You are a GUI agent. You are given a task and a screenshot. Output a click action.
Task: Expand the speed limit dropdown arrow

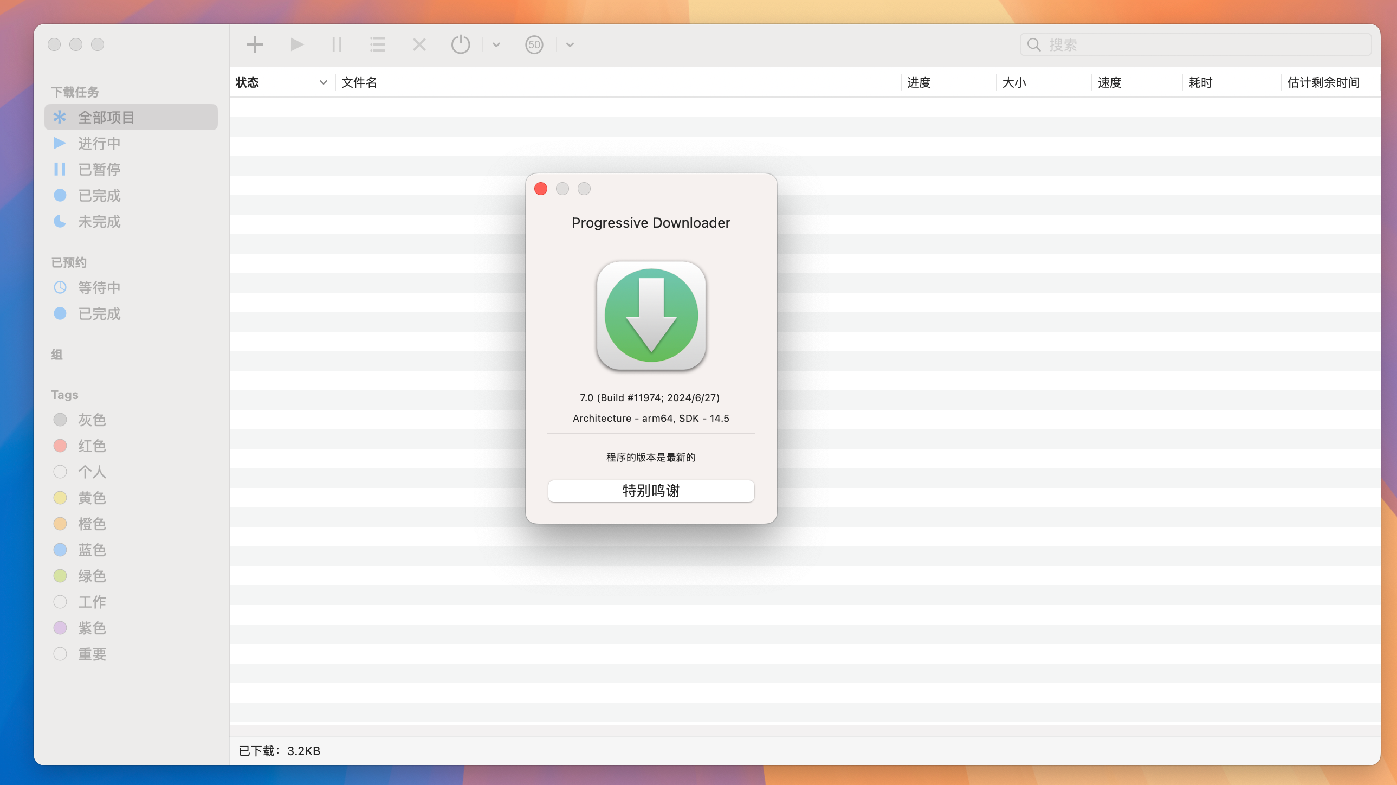click(x=570, y=45)
